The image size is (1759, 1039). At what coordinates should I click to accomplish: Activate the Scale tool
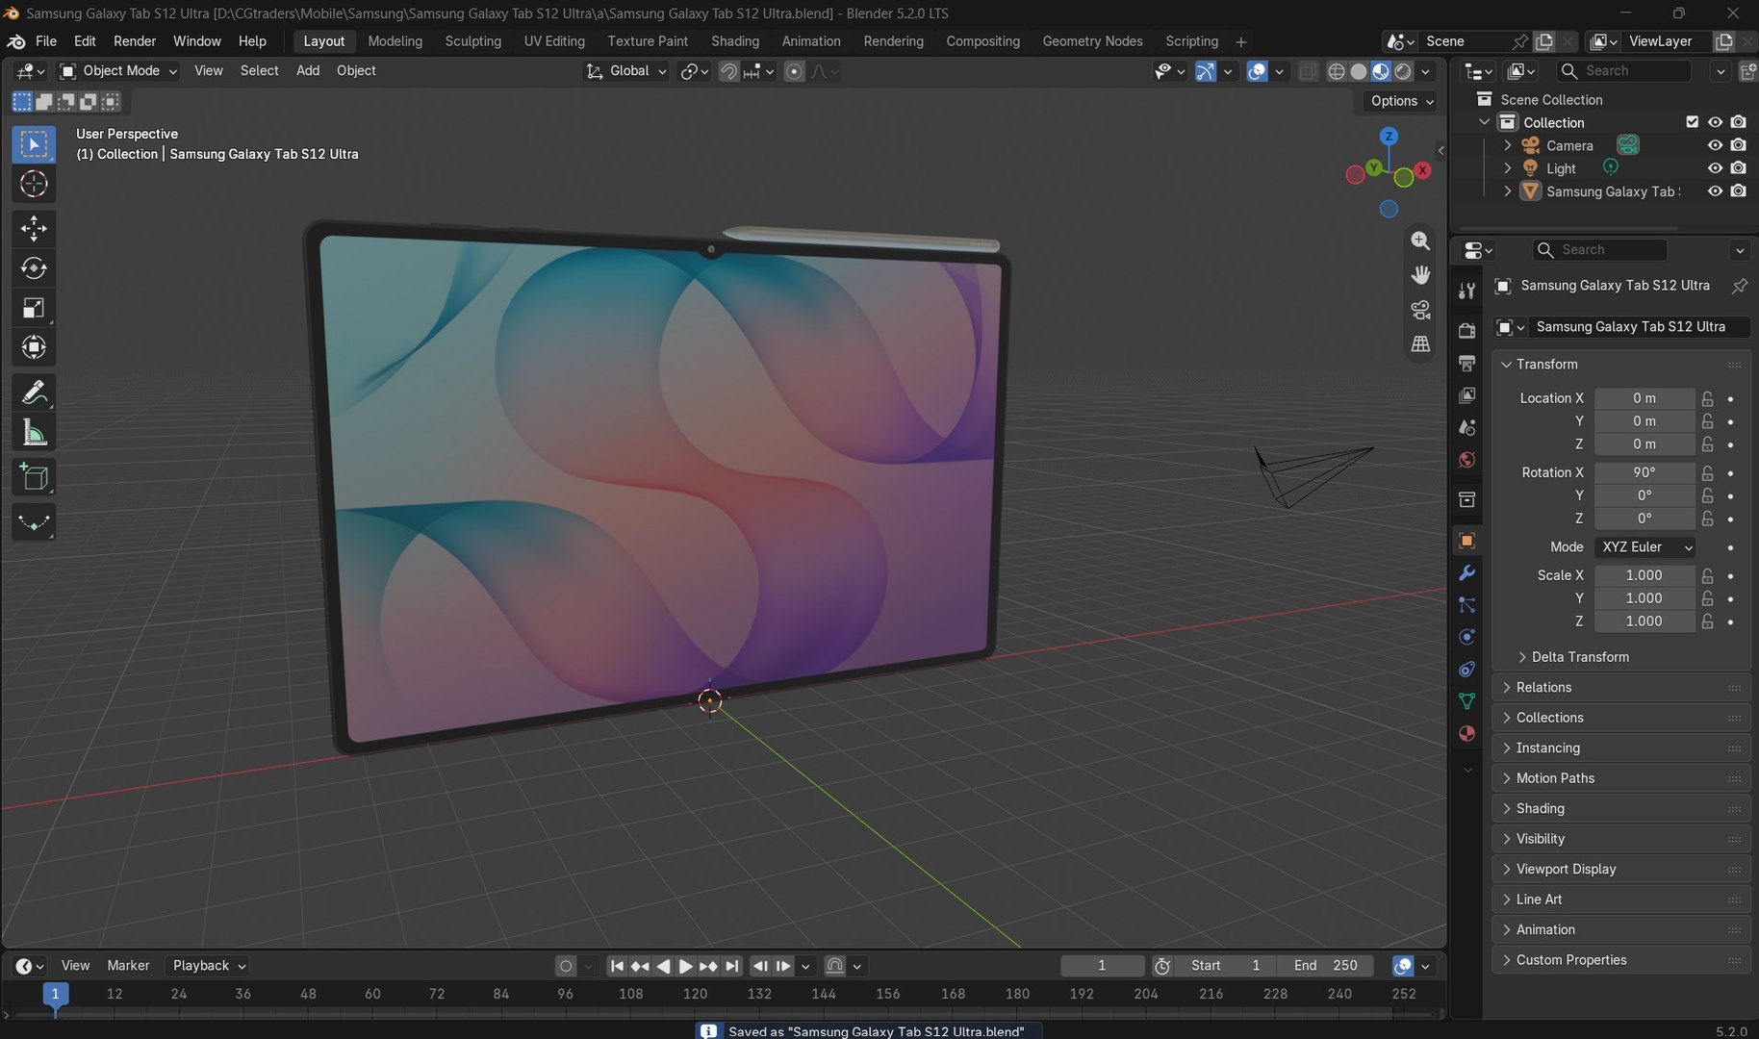(34, 308)
